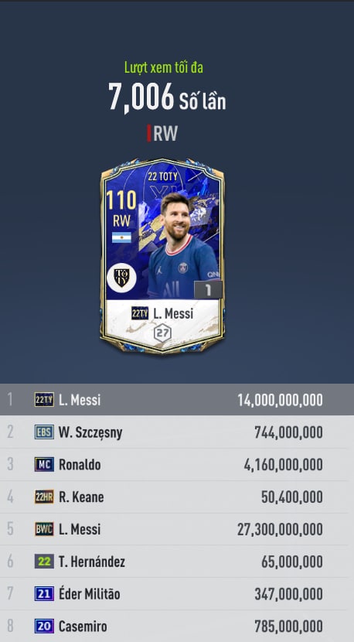
Task: Select the W. Szczęsny ranking row
Action: pyautogui.click(x=177, y=432)
